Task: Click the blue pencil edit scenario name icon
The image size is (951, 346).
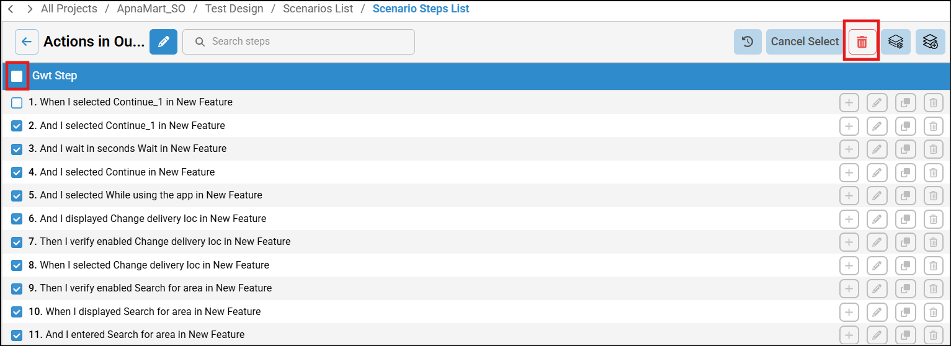Action: pos(163,42)
